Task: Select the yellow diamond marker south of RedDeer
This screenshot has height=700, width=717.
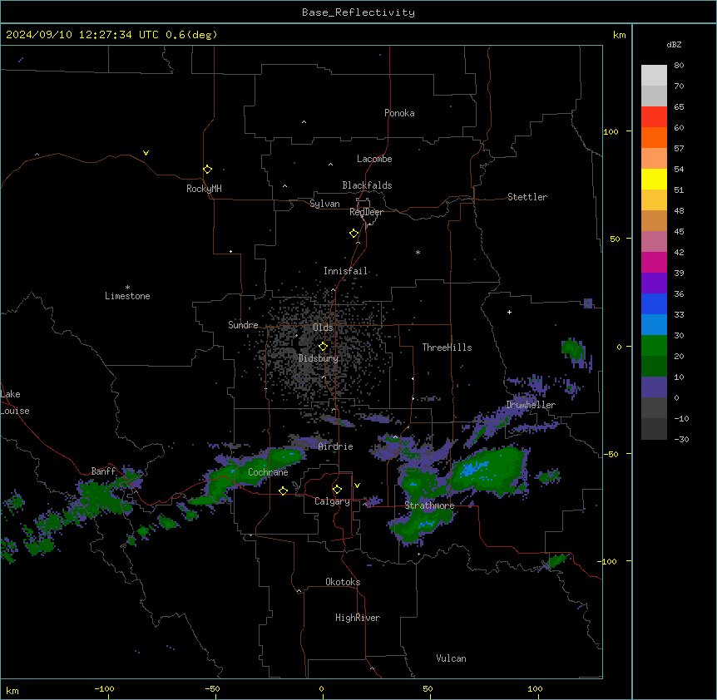Action: point(354,234)
